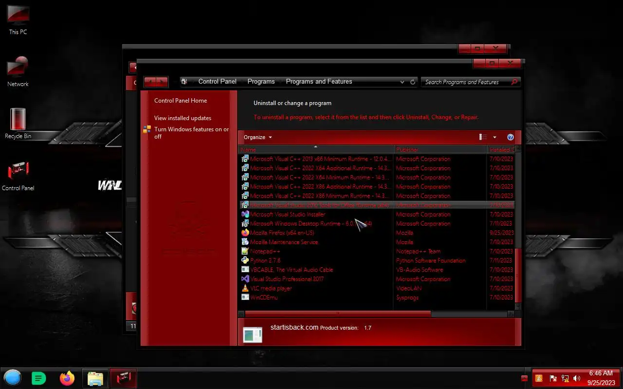Open the This PC desktop icon

click(x=18, y=19)
